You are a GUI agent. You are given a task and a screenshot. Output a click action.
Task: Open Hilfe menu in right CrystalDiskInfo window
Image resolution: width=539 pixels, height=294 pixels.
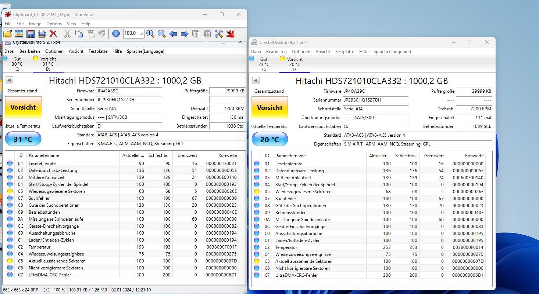(364, 52)
